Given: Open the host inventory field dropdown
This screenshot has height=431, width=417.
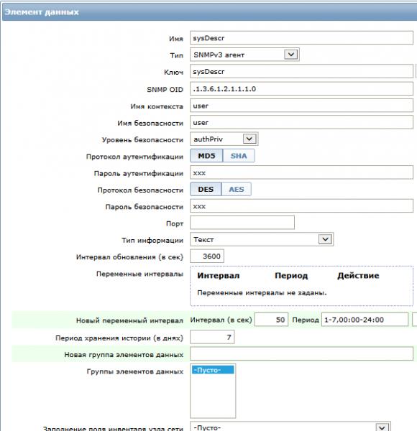Looking at the screenshot, I should 290,427.
